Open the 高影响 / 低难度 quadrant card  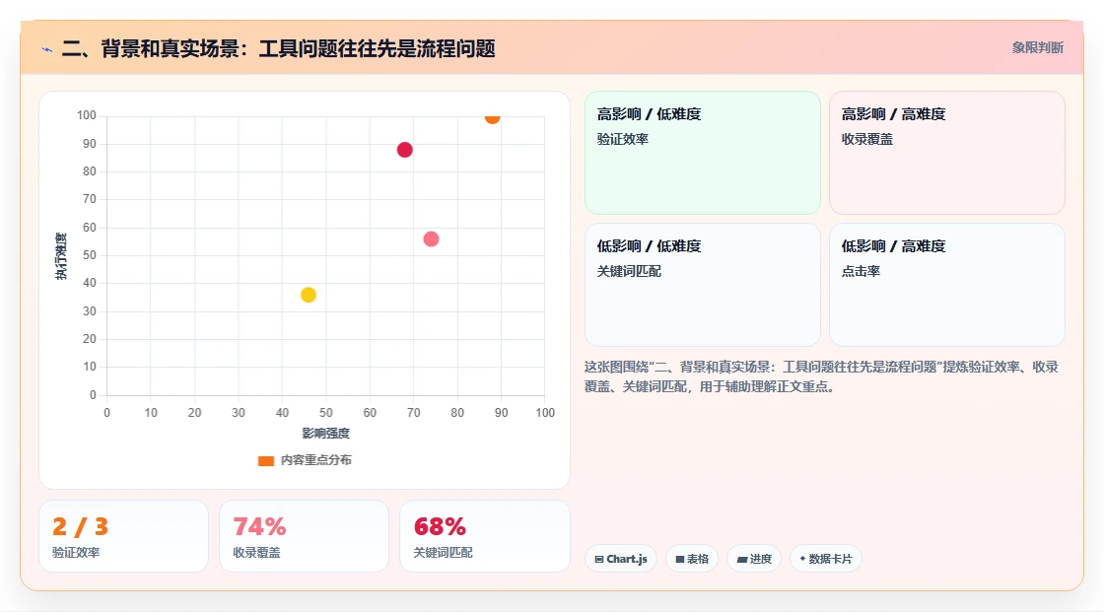[703, 153]
